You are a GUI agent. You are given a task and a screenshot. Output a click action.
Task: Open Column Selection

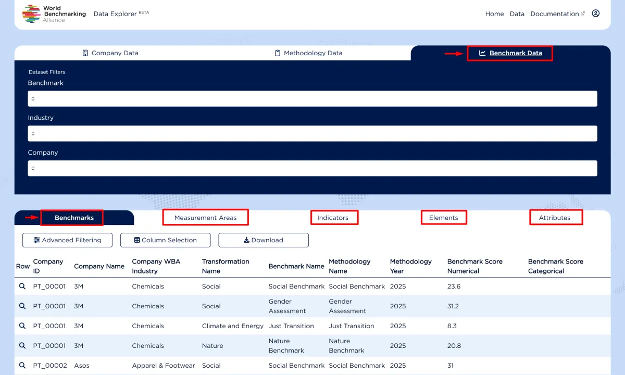(166, 240)
